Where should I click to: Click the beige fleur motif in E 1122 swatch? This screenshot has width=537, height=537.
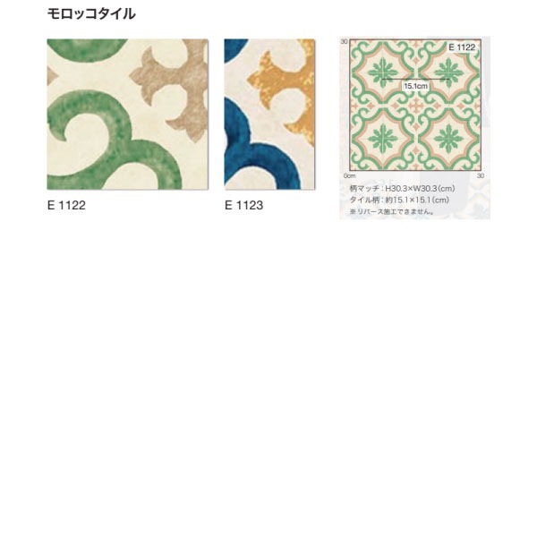170,90
